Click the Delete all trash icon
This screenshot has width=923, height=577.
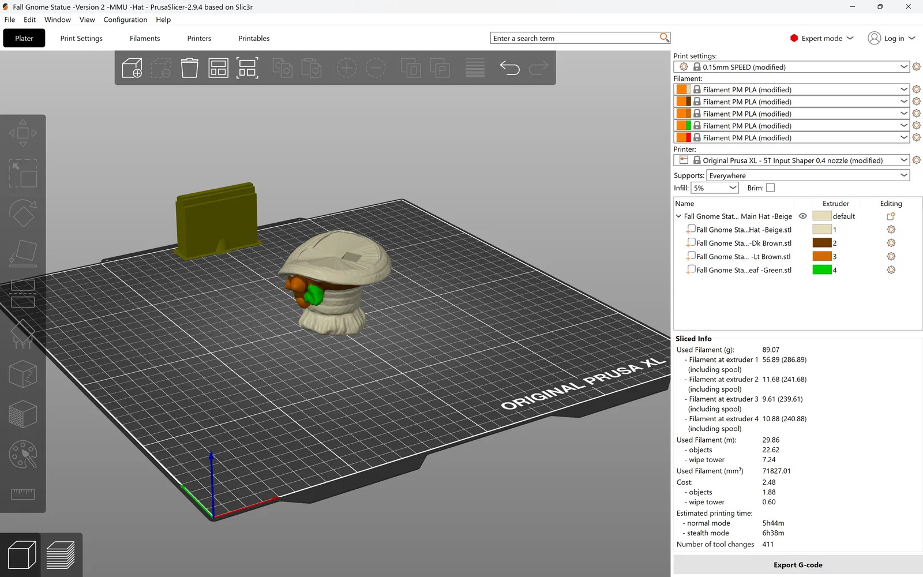click(190, 68)
